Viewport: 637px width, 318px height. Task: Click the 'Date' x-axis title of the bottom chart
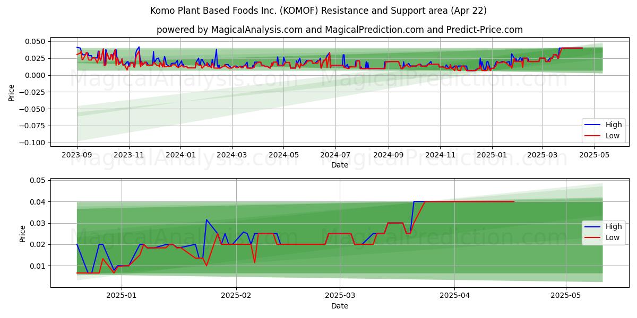point(340,306)
